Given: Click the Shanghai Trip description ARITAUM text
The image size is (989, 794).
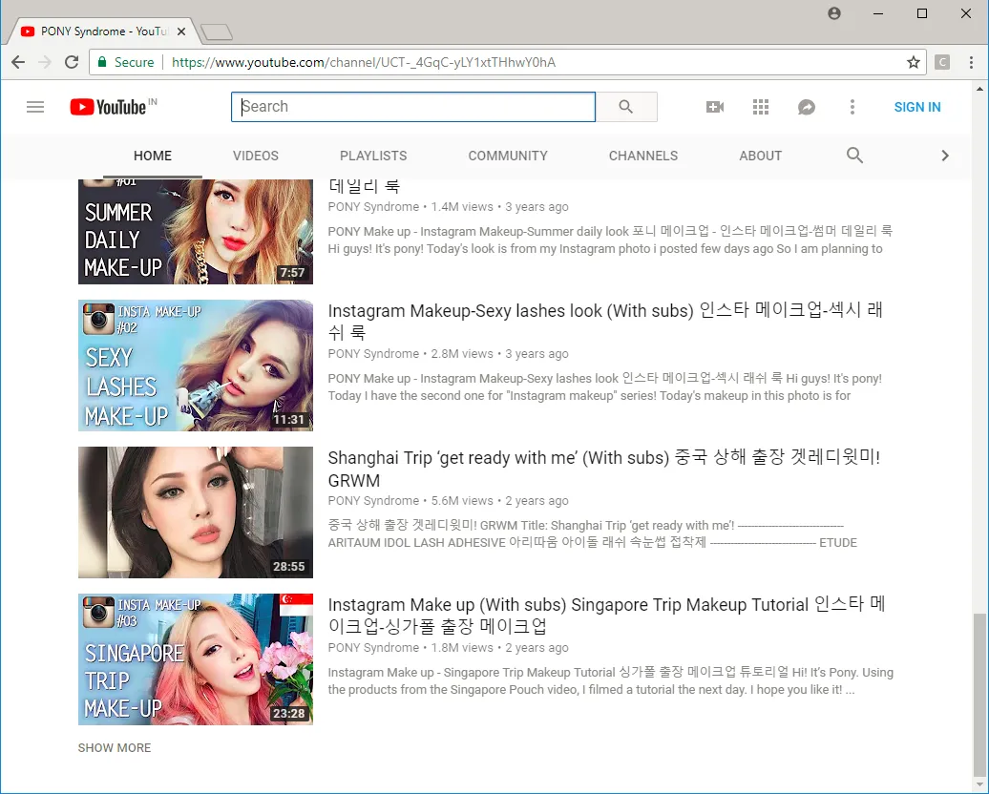Looking at the screenshot, I should [x=592, y=542].
